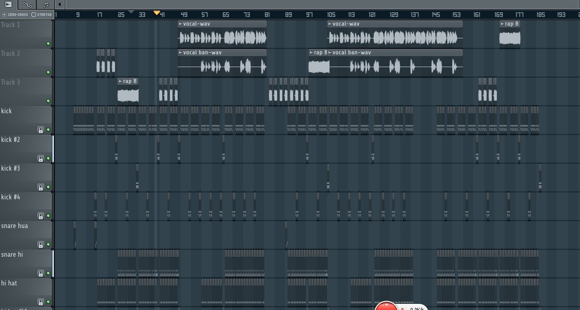Open the first vocal-wav clip menu on Track 1
The image size is (580, 310).
181,24
